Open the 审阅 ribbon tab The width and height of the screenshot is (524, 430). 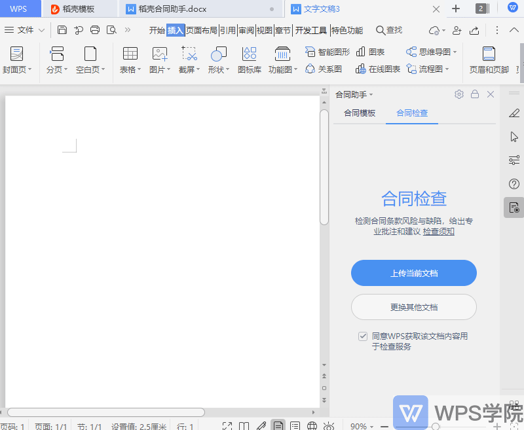point(247,30)
